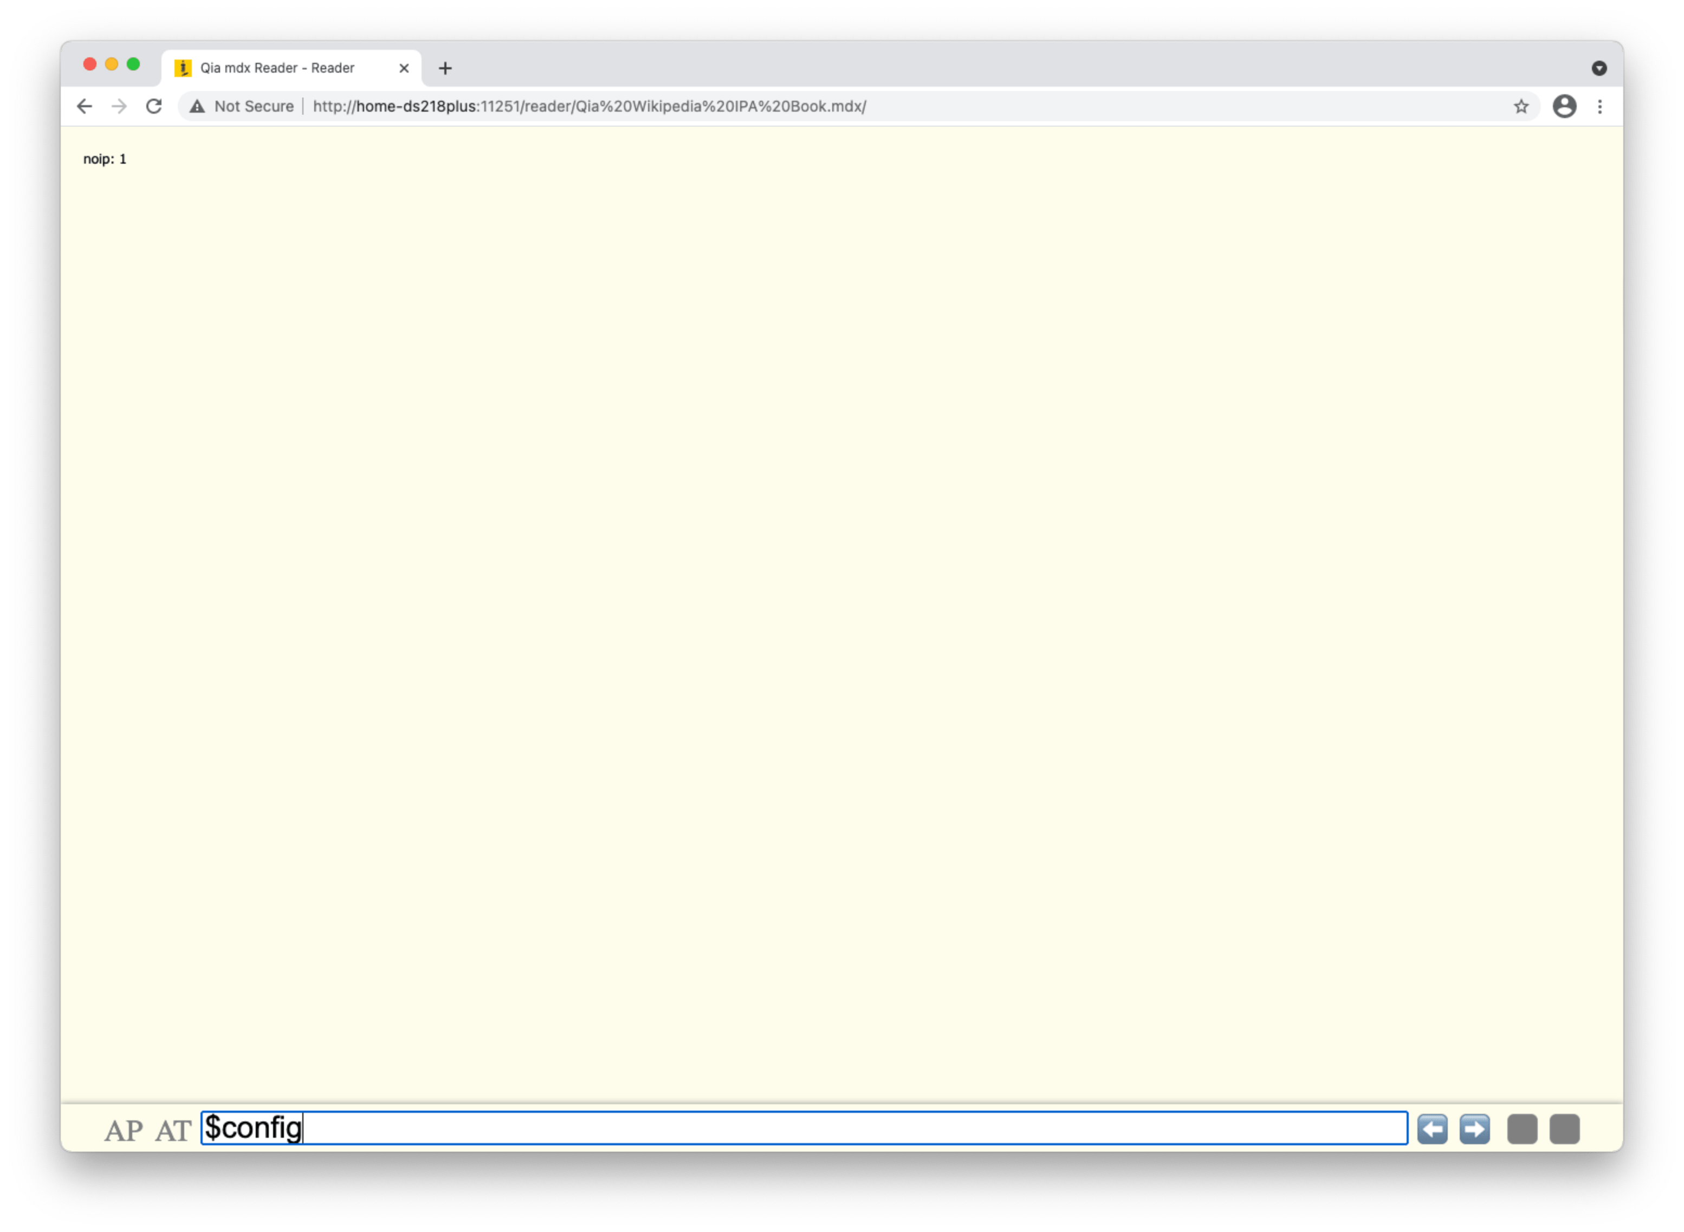Image resolution: width=1684 pixels, height=1232 pixels.
Task: Go to the next entry with the blue right arrow
Action: 1474,1129
